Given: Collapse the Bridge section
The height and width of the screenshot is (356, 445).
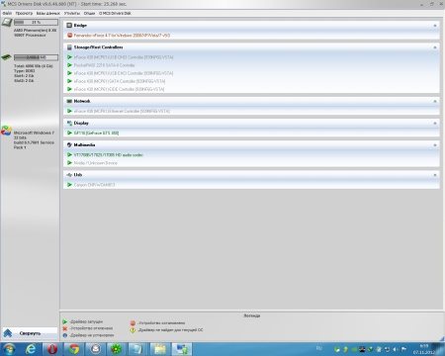Looking at the screenshot, I should pyautogui.click(x=435, y=26).
